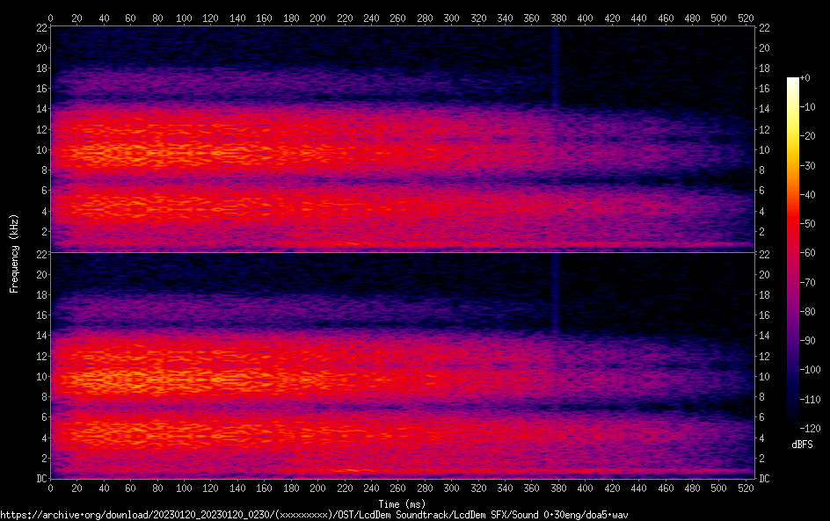Click the 520 ms mark on top time axis
This screenshot has width=830, height=521.
click(745, 18)
